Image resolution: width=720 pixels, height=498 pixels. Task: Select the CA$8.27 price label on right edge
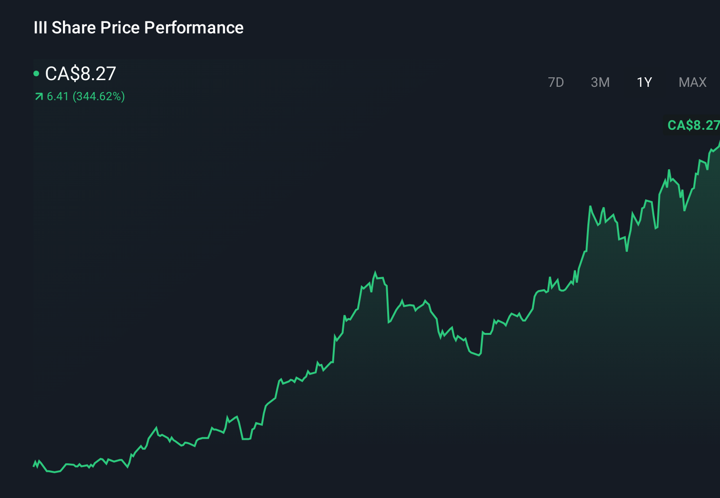[693, 125]
